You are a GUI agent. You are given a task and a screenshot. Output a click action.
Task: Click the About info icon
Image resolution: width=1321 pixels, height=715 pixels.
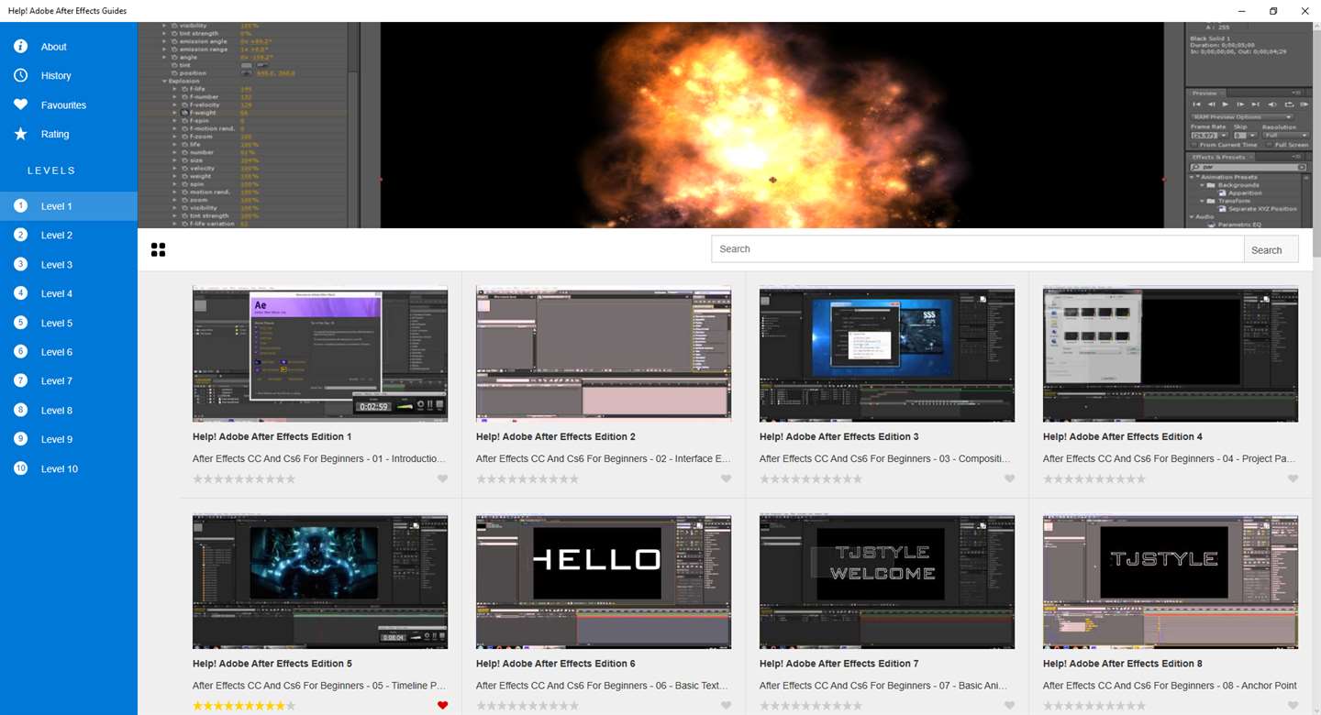click(x=20, y=47)
